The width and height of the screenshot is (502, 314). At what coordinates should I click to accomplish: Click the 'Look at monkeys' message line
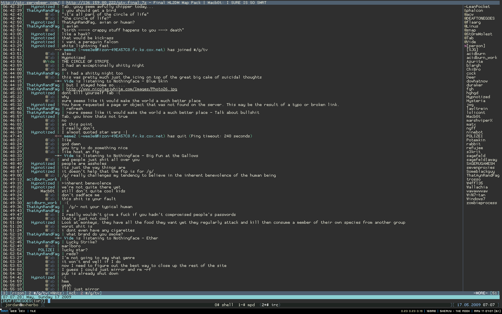pyautogui.click(x=233, y=223)
